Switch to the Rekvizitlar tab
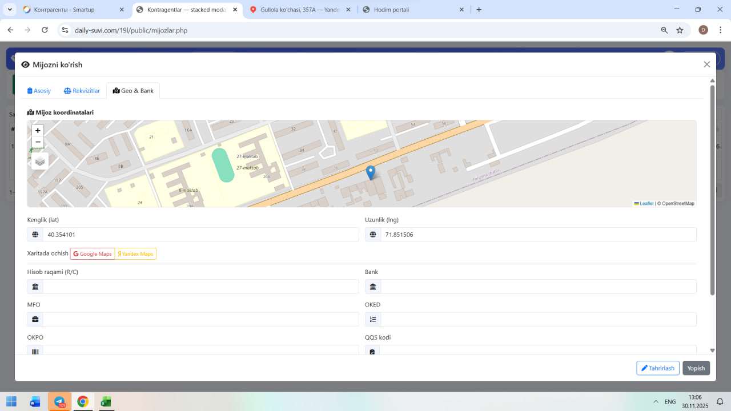Viewport: 731px width, 411px height. click(82, 91)
